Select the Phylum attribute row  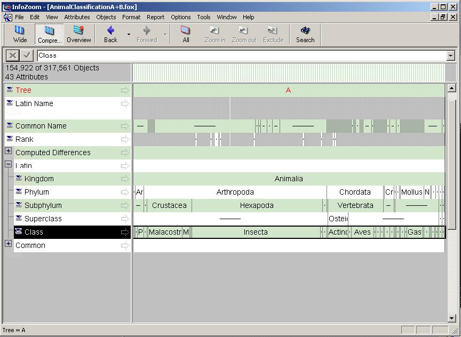point(36,192)
